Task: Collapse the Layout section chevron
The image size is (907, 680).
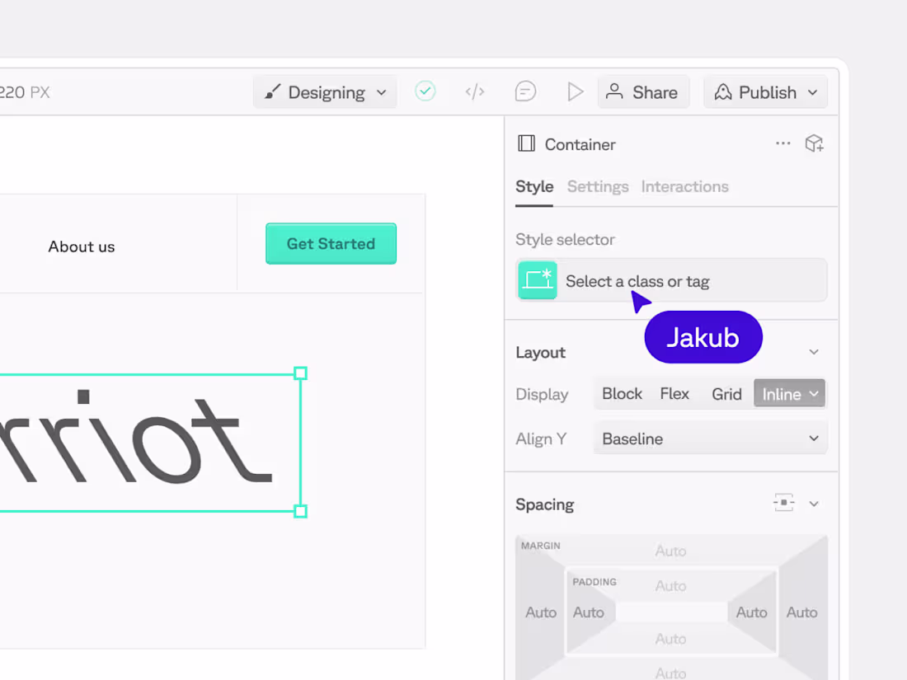Action: [814, 352]
